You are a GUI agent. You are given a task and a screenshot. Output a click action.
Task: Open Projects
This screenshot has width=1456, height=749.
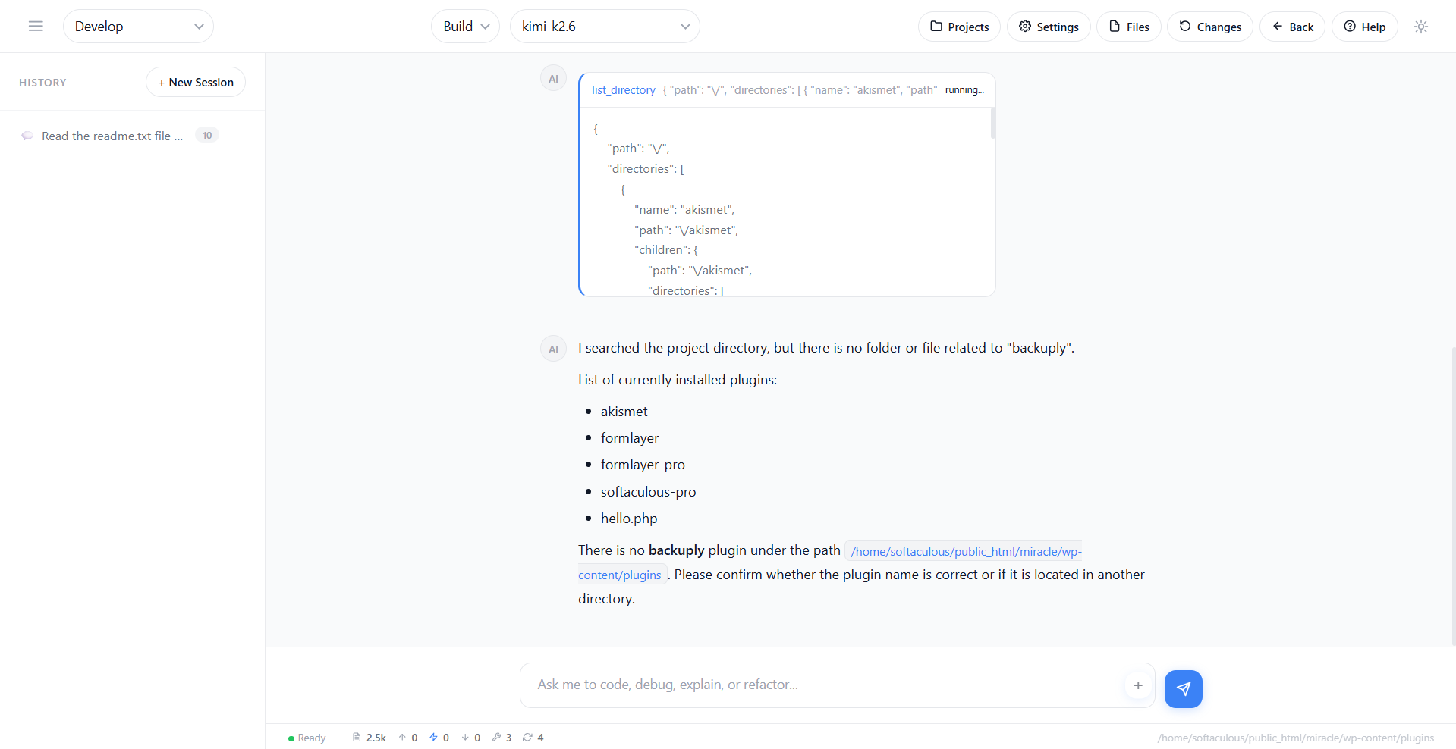click(959, 27)
